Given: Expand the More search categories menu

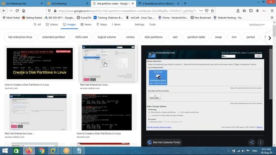Looking at the screenshot, I should 116,25.
